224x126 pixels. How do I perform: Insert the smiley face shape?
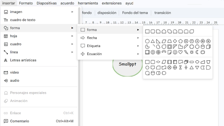point(175,52)
